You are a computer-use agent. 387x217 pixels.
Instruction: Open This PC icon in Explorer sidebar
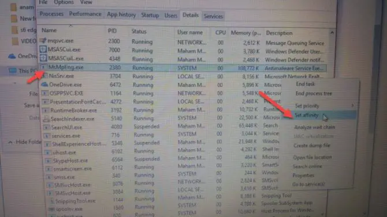(13, 71)
